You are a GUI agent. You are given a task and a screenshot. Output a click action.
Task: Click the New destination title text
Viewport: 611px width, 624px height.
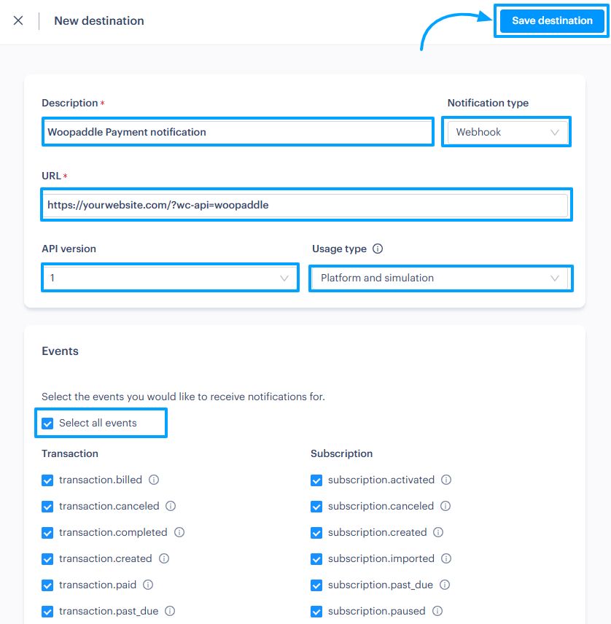(99, 20)
